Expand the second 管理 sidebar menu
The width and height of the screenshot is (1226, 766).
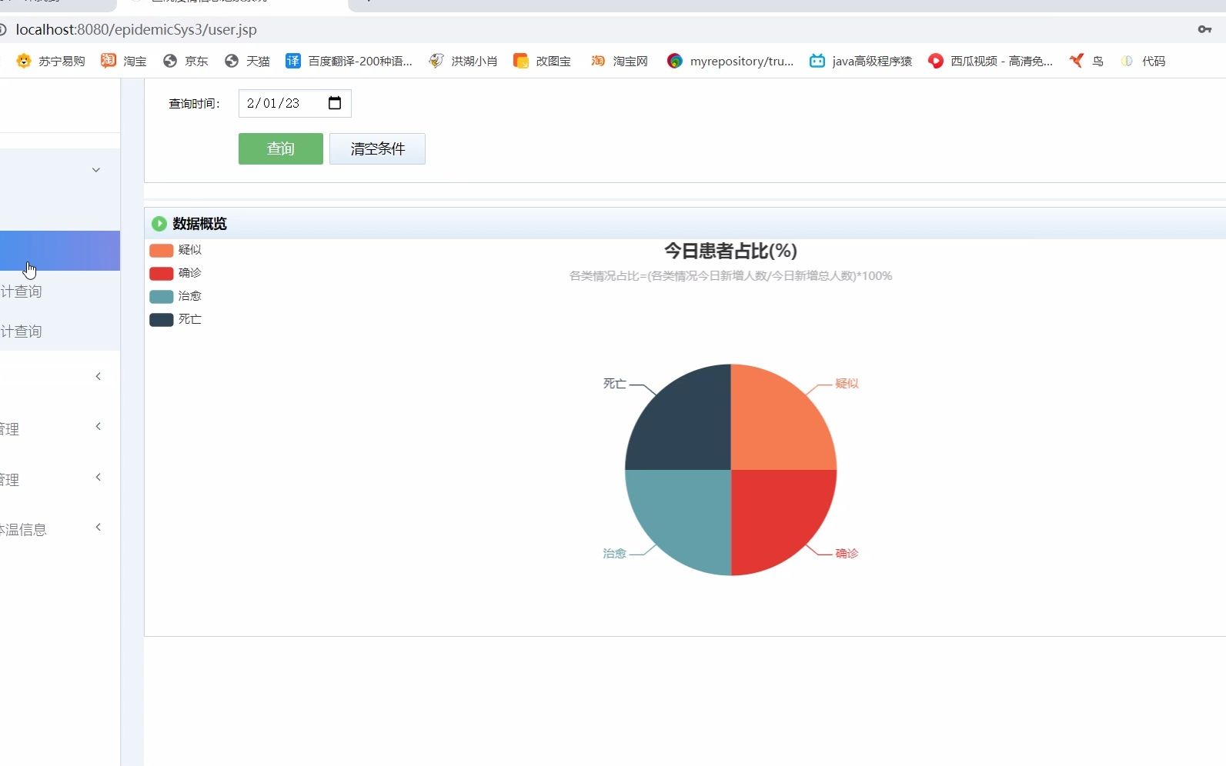click(98, 477)
